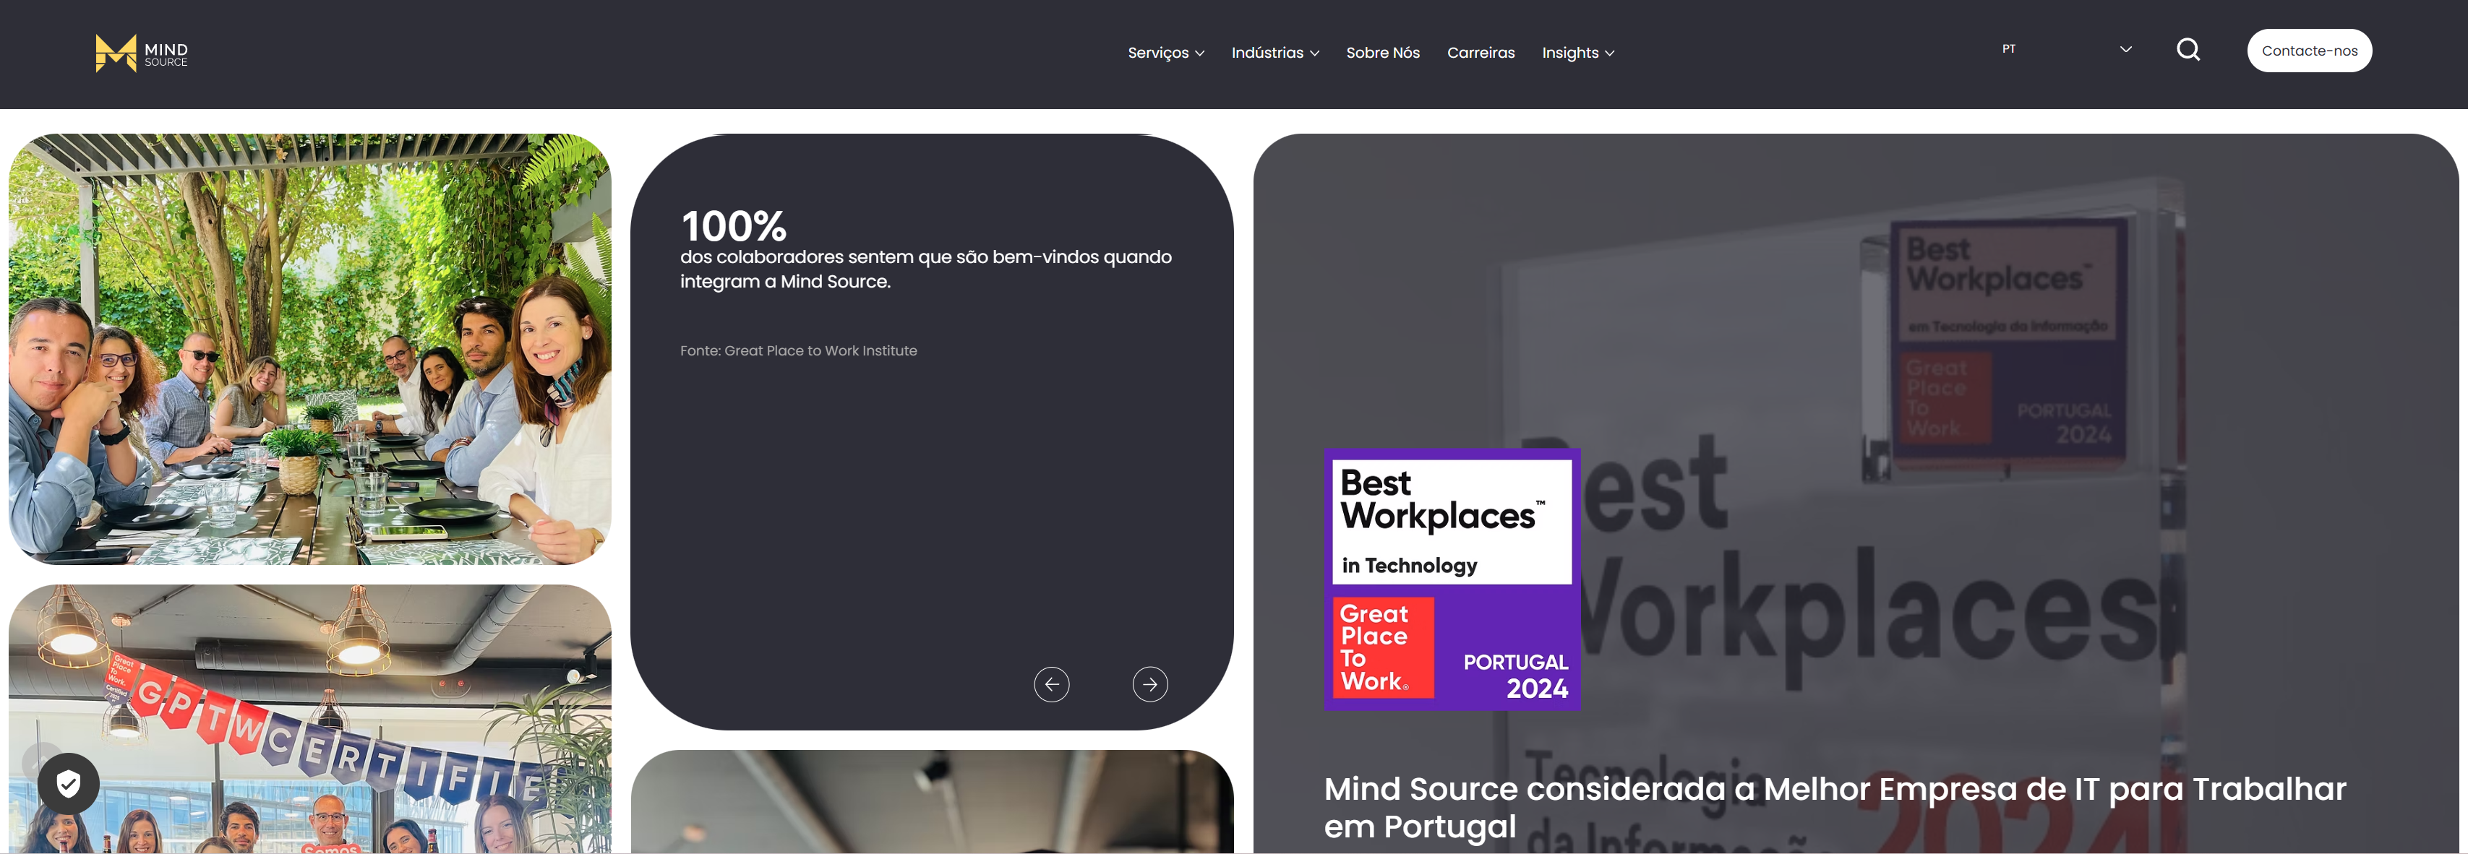Open the shield privacy badge icon

coord(68,783)
